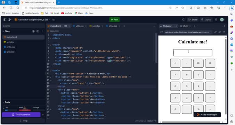
Task: Open the notifications bell icon
Action: tap(216, 19)
